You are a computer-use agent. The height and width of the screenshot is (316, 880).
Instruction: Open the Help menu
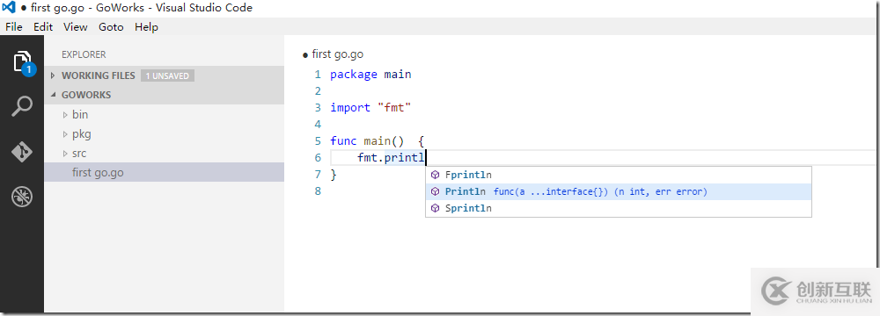click(146, 27)
